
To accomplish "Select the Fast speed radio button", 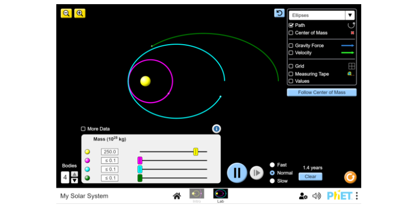I will [x=272, y=165].
